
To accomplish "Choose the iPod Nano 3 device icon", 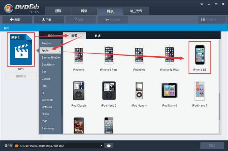I will click(x=109, y=90).
